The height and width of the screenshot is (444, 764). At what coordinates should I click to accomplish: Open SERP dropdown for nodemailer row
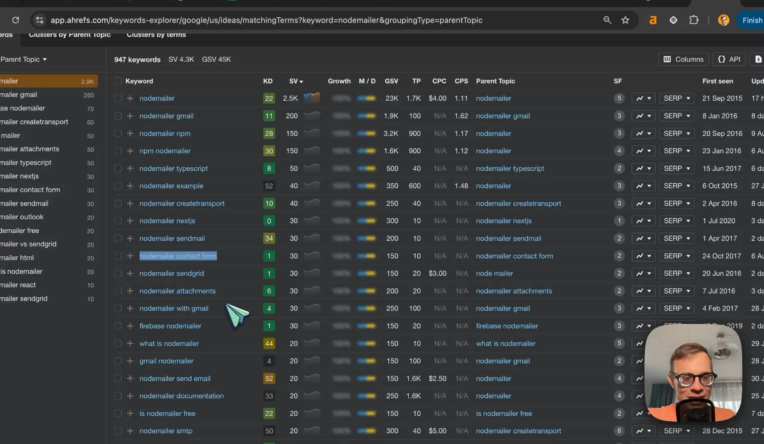coord(677,98)
